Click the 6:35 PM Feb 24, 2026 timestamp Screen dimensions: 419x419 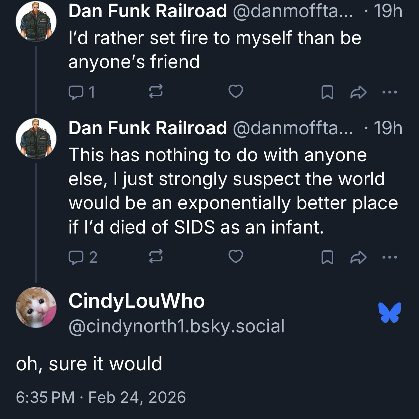click(101, 397)
